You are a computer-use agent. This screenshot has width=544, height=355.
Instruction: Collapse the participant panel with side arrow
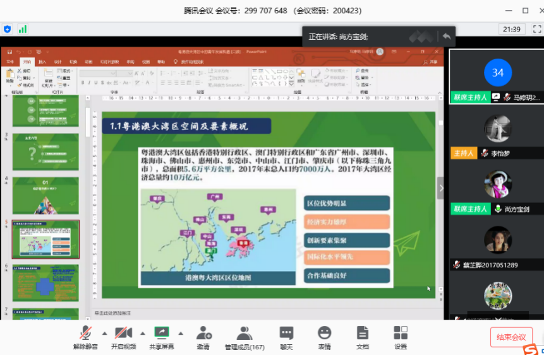[x=441, y=187]
